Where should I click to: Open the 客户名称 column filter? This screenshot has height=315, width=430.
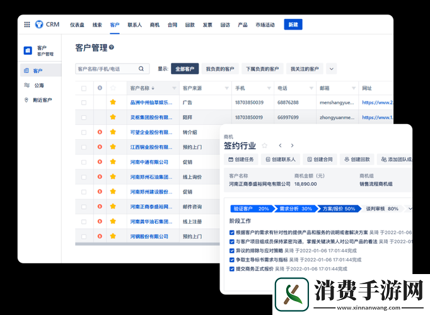point(174,88)
